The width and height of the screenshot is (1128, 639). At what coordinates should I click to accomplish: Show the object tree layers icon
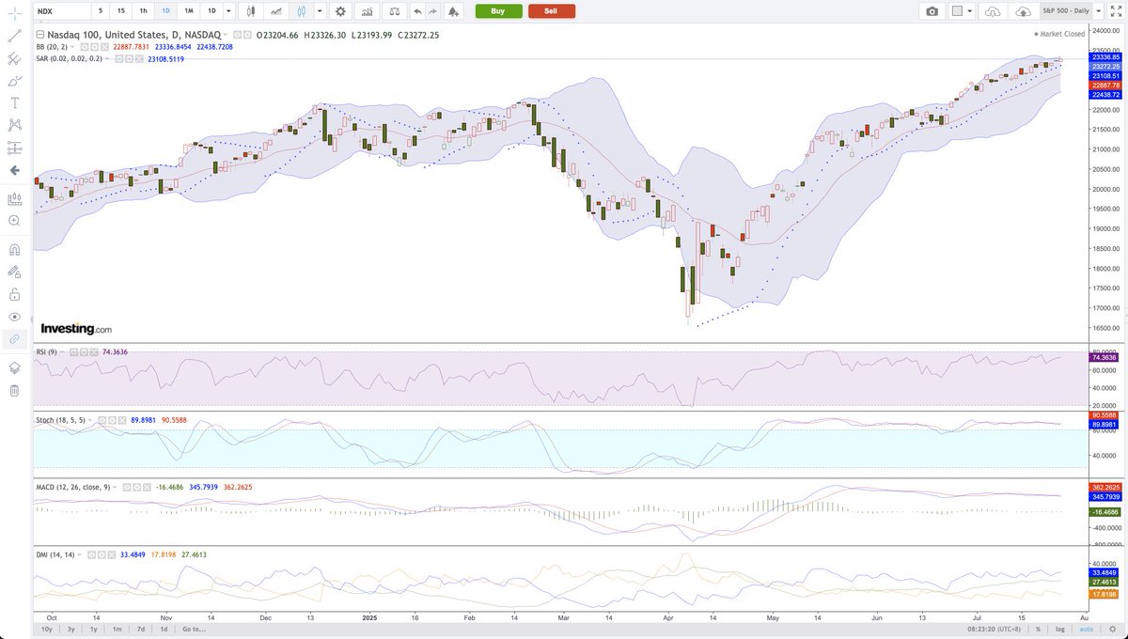click(x=14, y=367)
